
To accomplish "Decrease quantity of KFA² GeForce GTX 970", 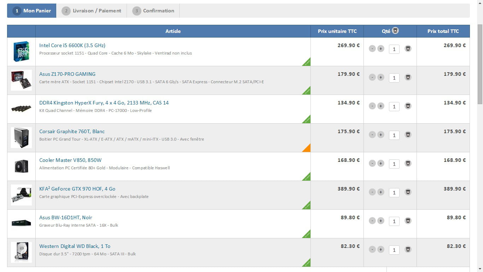I will tap(372, 192).
